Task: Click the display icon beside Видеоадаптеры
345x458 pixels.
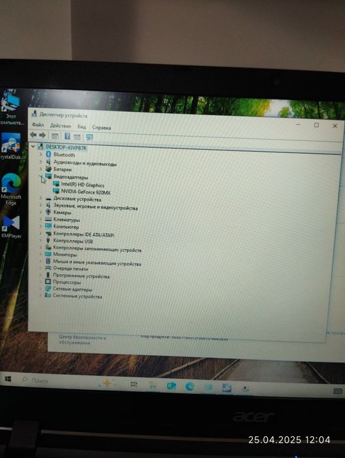Action: click(x=48, y=176)
